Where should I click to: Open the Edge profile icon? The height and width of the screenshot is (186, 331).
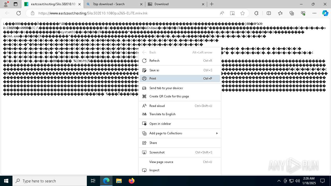pyautogui.click(x=5, y=4)
